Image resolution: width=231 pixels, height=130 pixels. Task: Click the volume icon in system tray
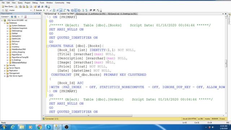213,127
